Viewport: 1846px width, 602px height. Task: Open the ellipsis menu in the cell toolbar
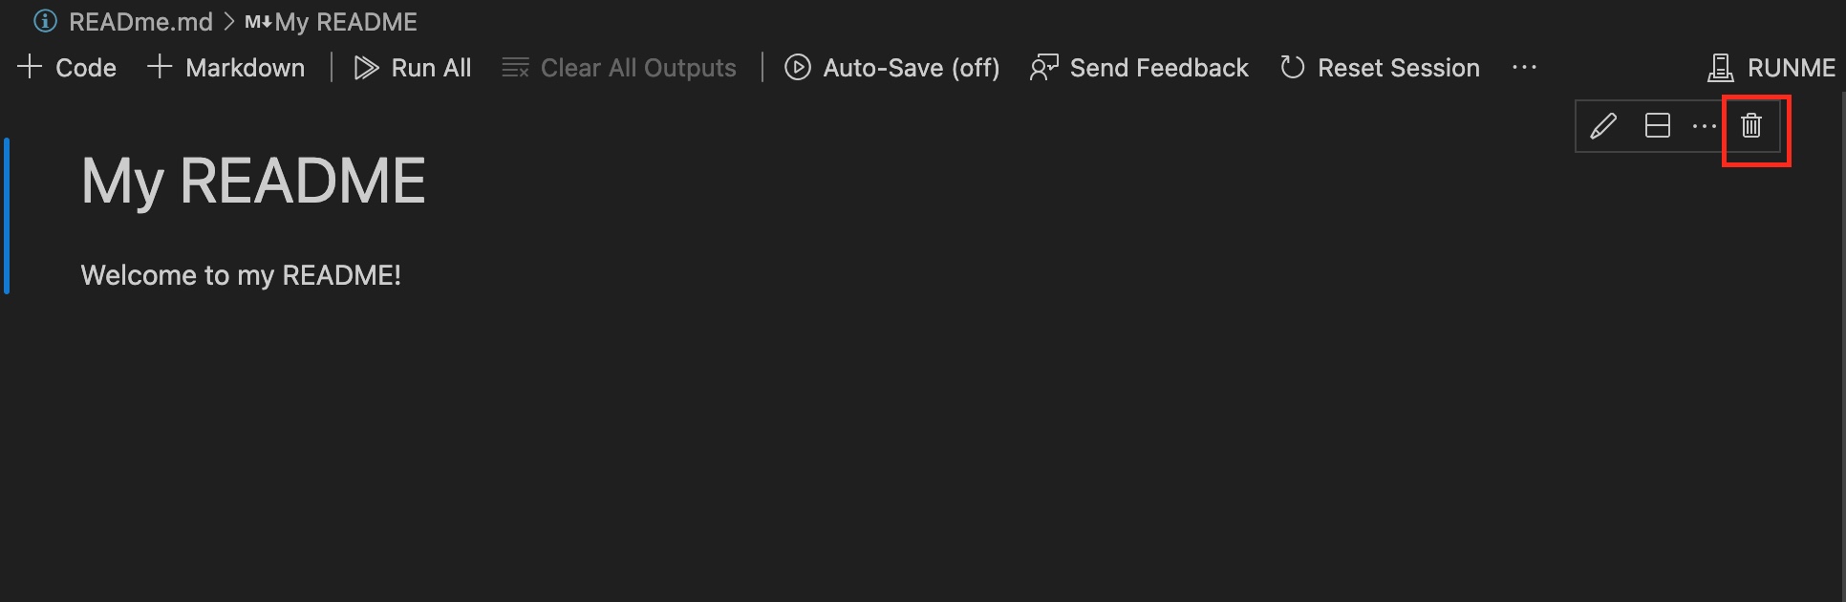[1705, 125]
